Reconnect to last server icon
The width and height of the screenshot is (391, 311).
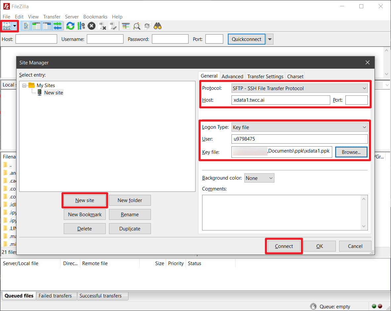pyautogui.click(x=113, y=26)
